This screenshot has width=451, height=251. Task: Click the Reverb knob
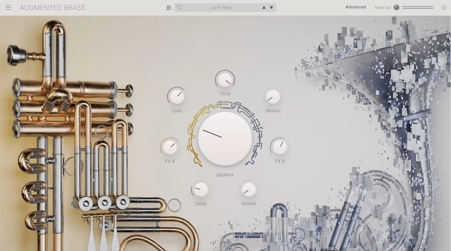(x=249, y=189)
